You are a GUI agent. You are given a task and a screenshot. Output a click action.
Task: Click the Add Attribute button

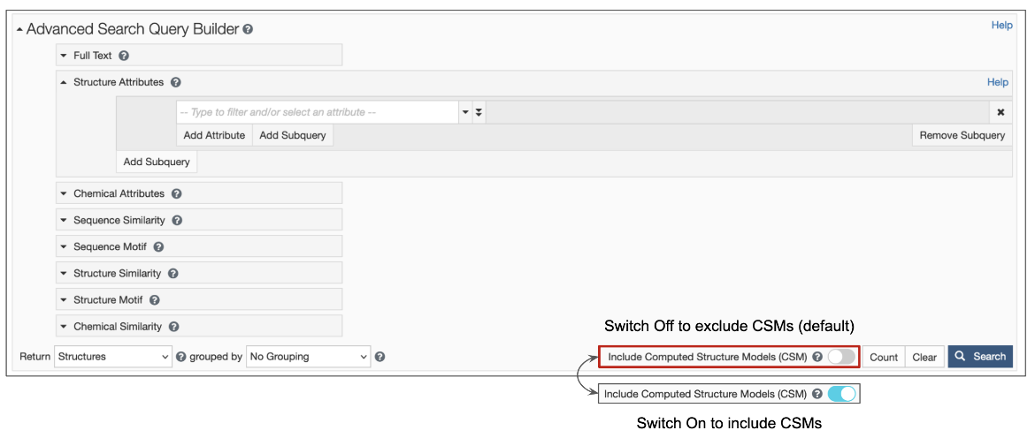coord(214,135)
